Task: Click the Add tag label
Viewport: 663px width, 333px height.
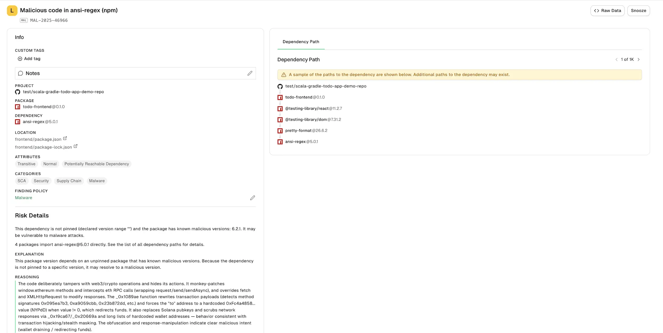Action: (32, 59)
